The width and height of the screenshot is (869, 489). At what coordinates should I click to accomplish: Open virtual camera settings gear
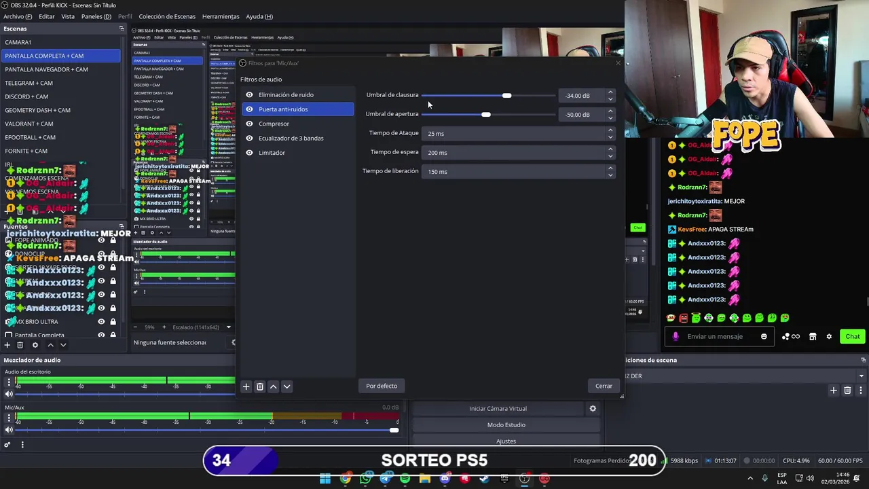tap(593, 409)
